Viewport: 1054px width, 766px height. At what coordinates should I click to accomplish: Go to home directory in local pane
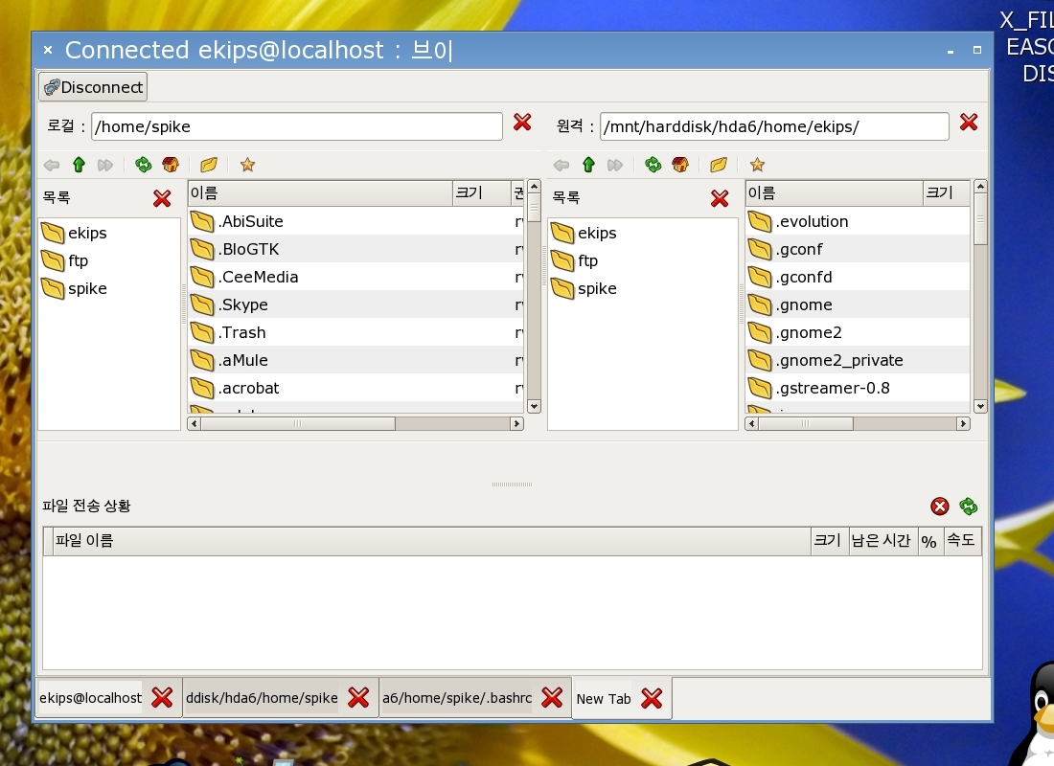pyautogui.click(x=171, y=165)
